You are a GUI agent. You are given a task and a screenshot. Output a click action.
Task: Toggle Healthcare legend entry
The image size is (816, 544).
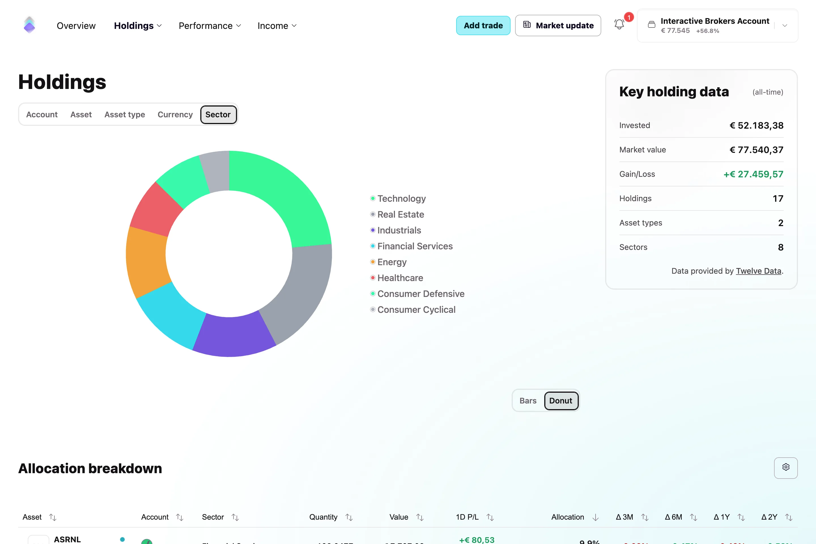tap(397, 278)
